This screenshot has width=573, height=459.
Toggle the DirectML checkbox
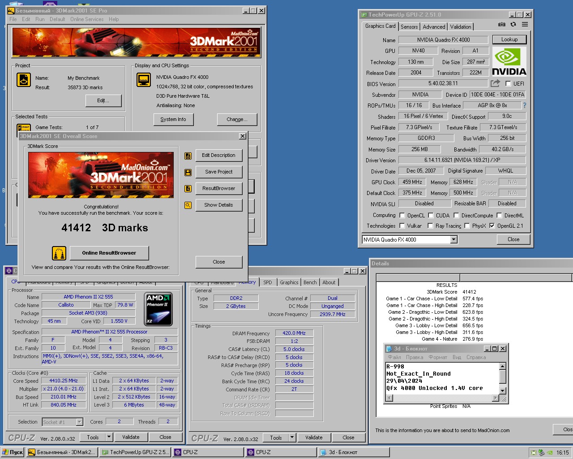click(x=499, y=216)
